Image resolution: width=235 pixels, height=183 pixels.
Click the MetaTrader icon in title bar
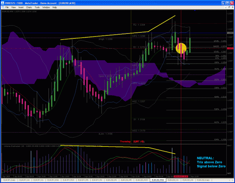pos(2,3)
